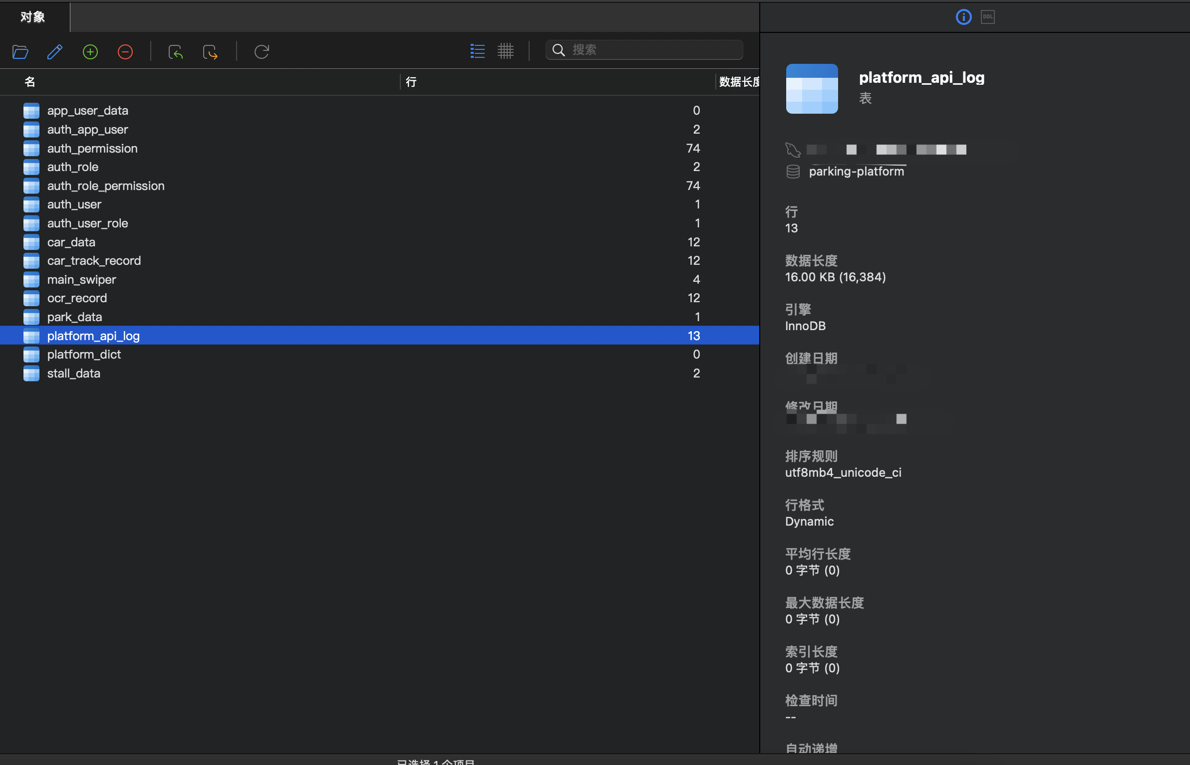Sort by the 名 column header
The height and width of the screenshot is (765, 1190).
point(30,82)
